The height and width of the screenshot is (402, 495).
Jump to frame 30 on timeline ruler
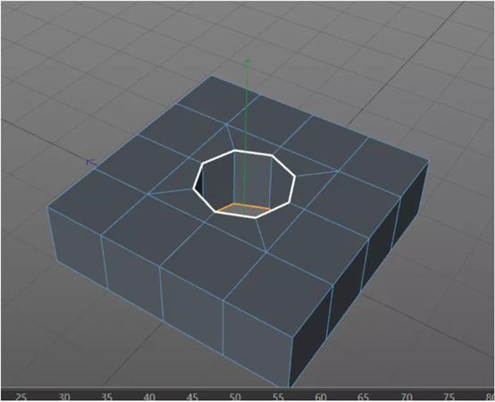(x=64, y=397)
